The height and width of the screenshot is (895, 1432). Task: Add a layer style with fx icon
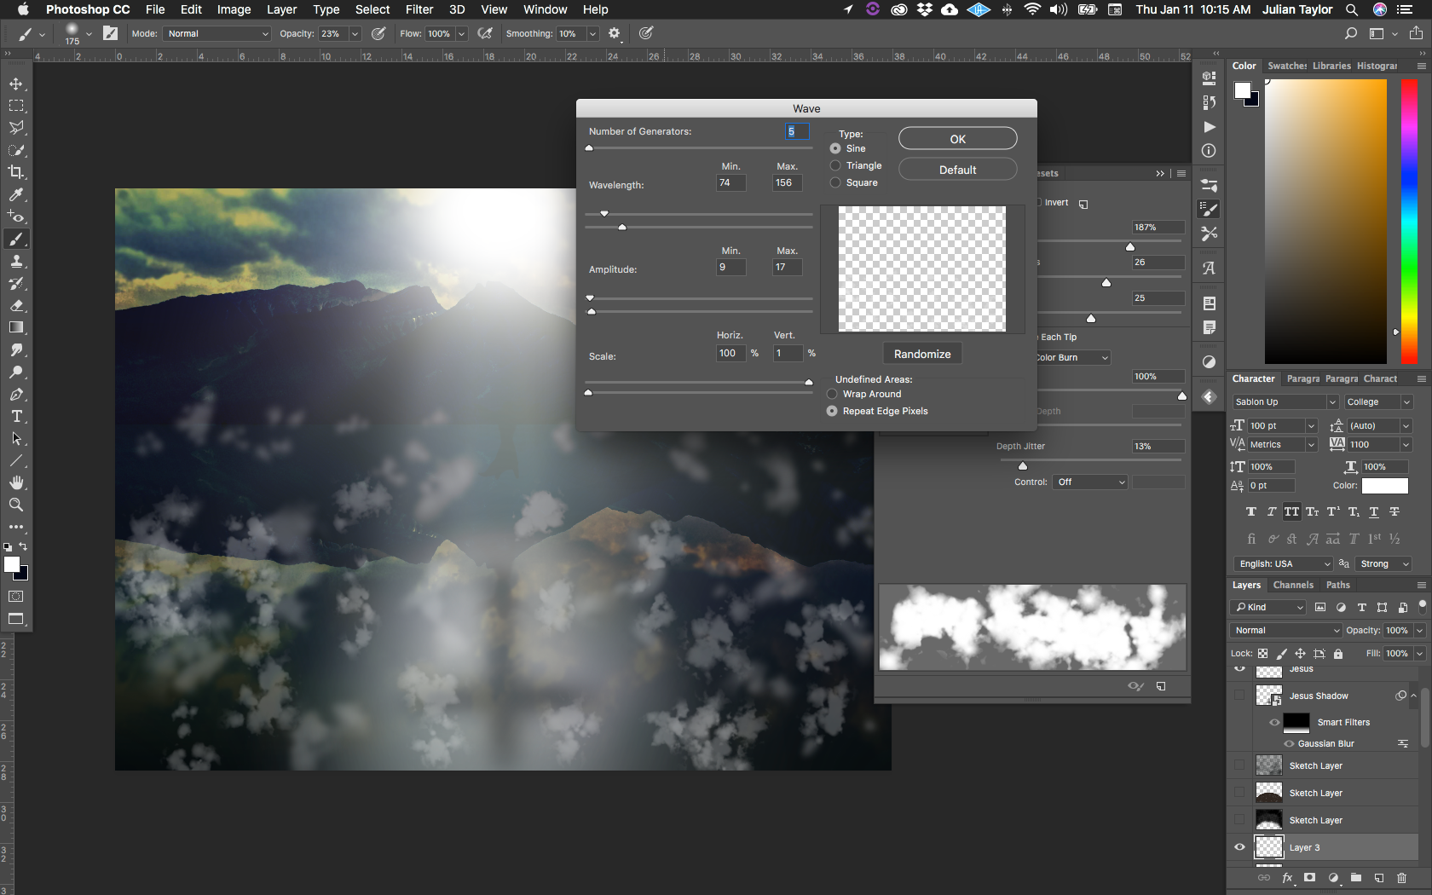1288,877
